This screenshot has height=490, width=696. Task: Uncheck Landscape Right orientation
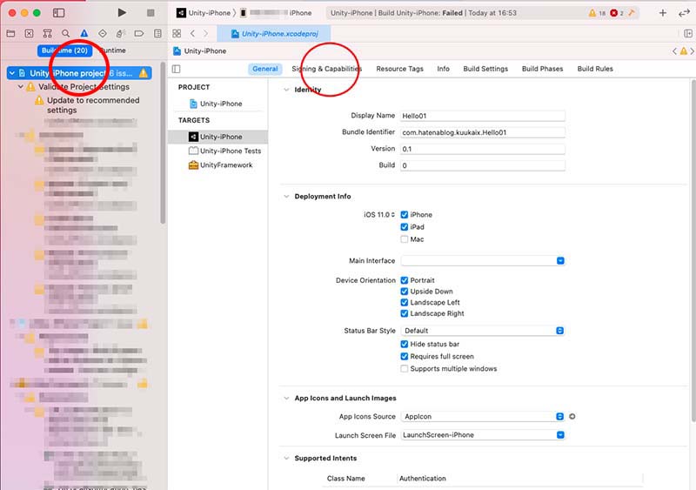pyautogui.click(x=404, y=313)
